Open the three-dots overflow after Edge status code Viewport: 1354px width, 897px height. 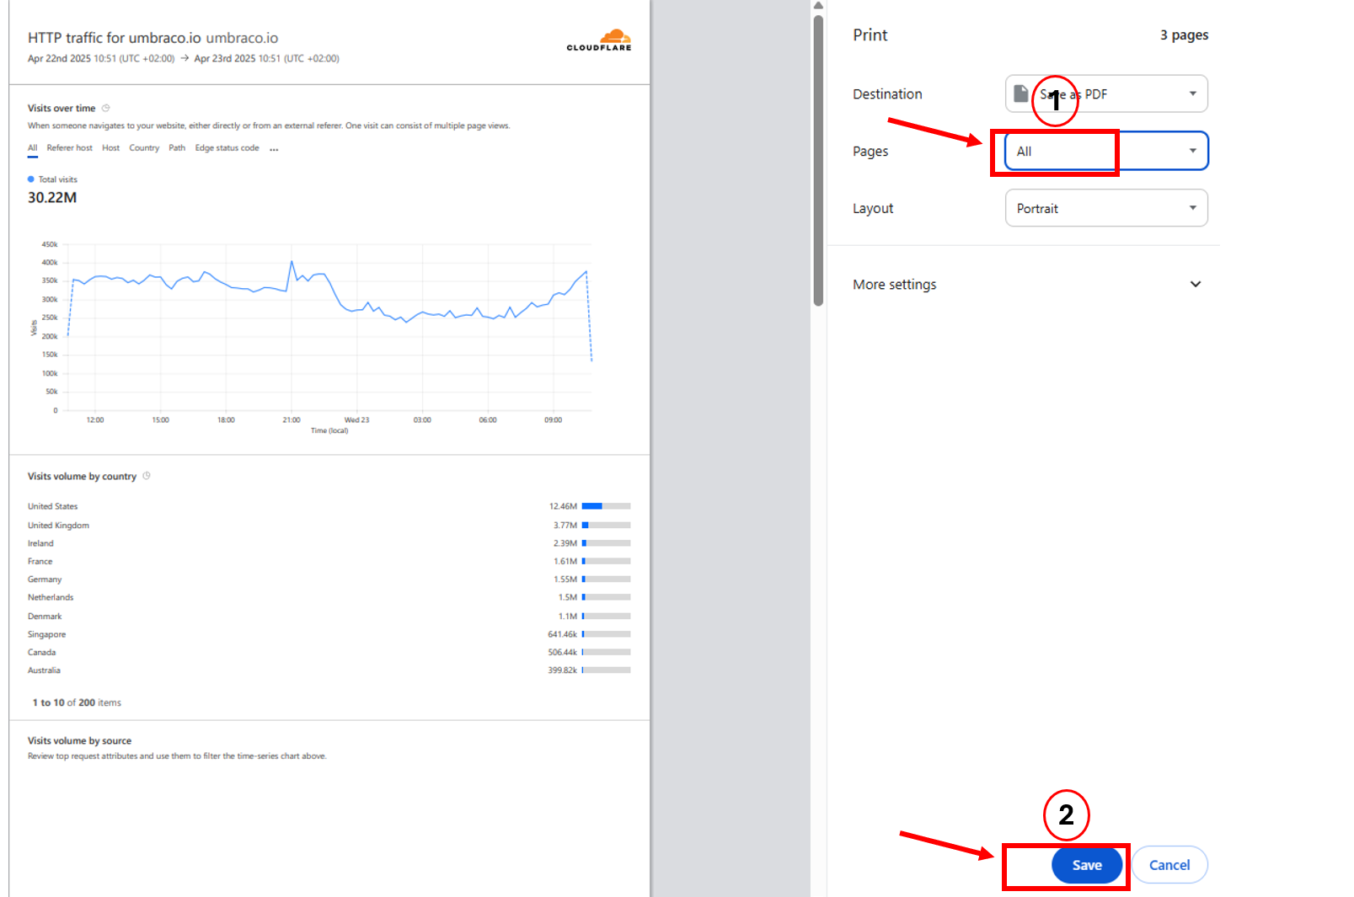[x=274, y=148]
